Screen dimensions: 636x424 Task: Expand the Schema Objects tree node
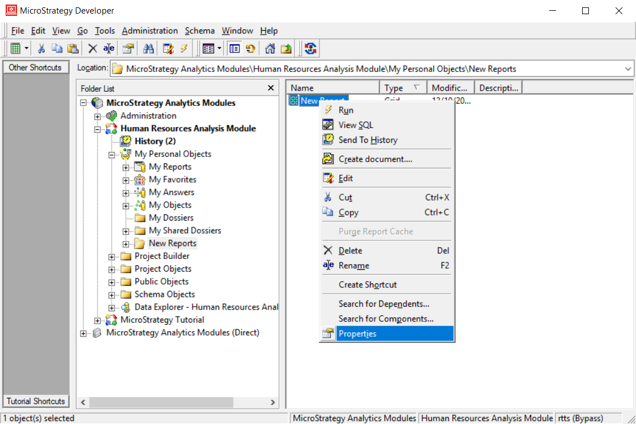(112, 295)
